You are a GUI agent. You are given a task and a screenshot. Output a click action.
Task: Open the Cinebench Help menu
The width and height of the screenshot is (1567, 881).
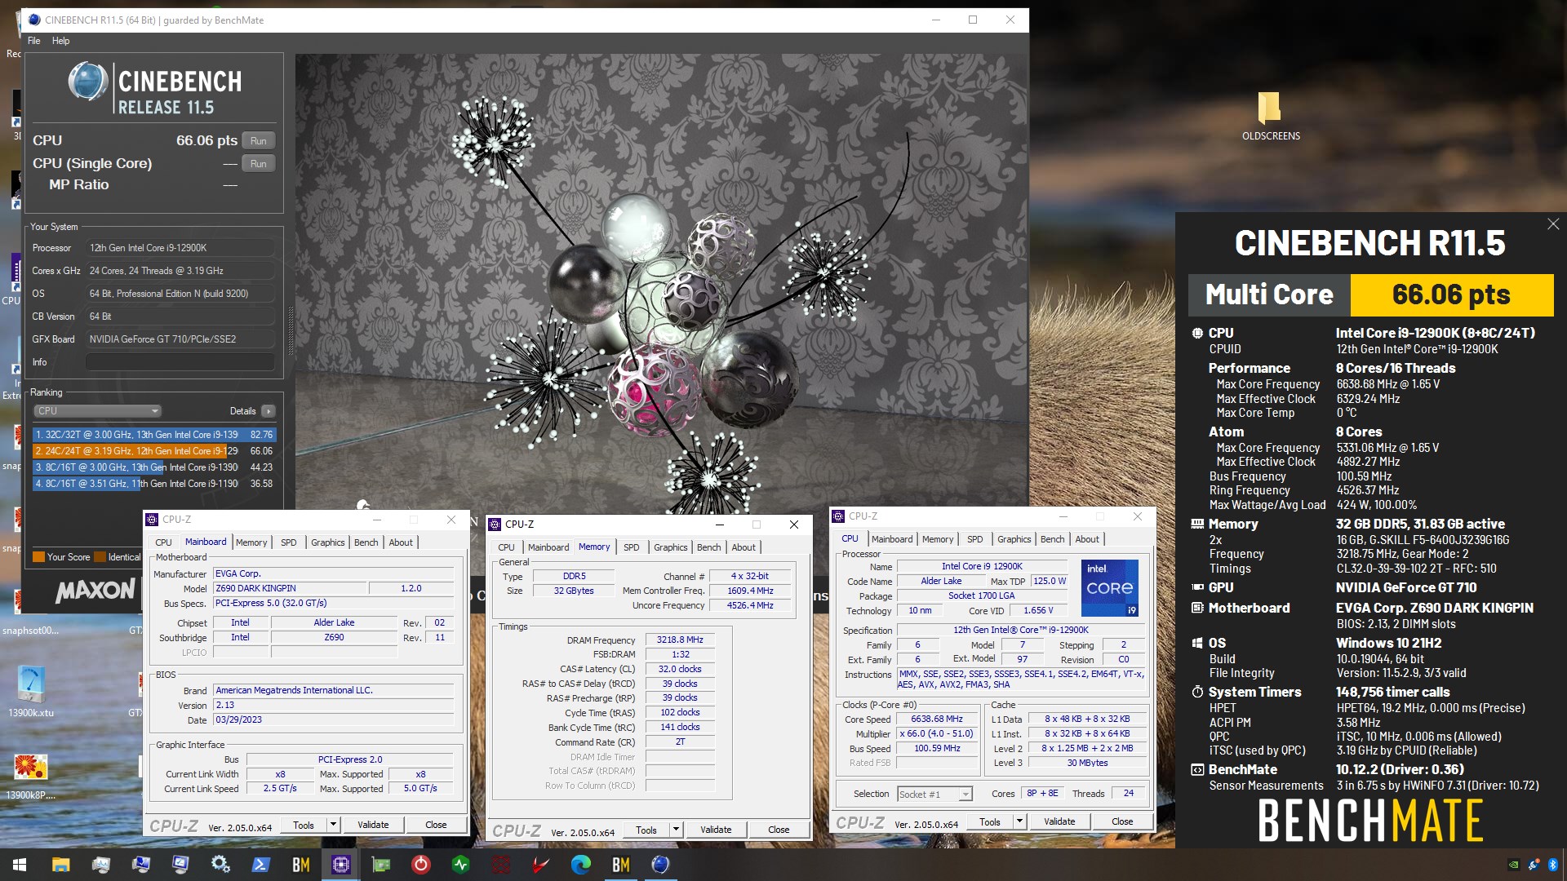tap(61, 41)
